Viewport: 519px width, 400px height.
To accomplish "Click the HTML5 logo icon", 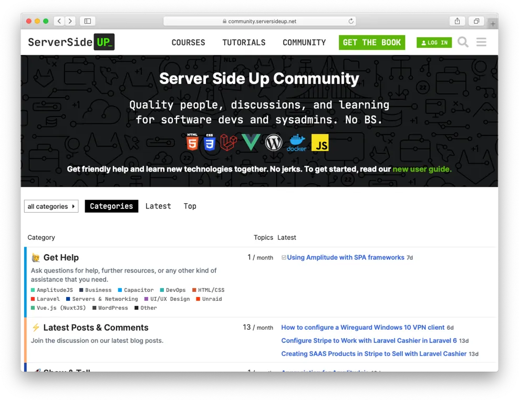I will coord(192,142).
